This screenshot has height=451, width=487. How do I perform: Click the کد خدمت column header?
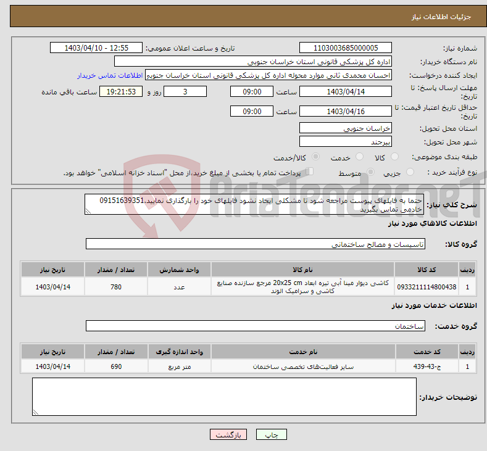click(x=427, y=352)
